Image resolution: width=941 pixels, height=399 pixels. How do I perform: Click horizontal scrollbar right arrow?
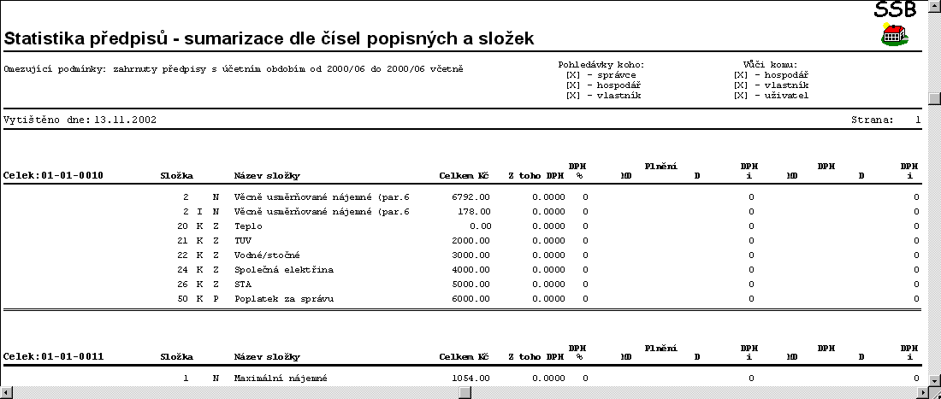pos(920,392)
